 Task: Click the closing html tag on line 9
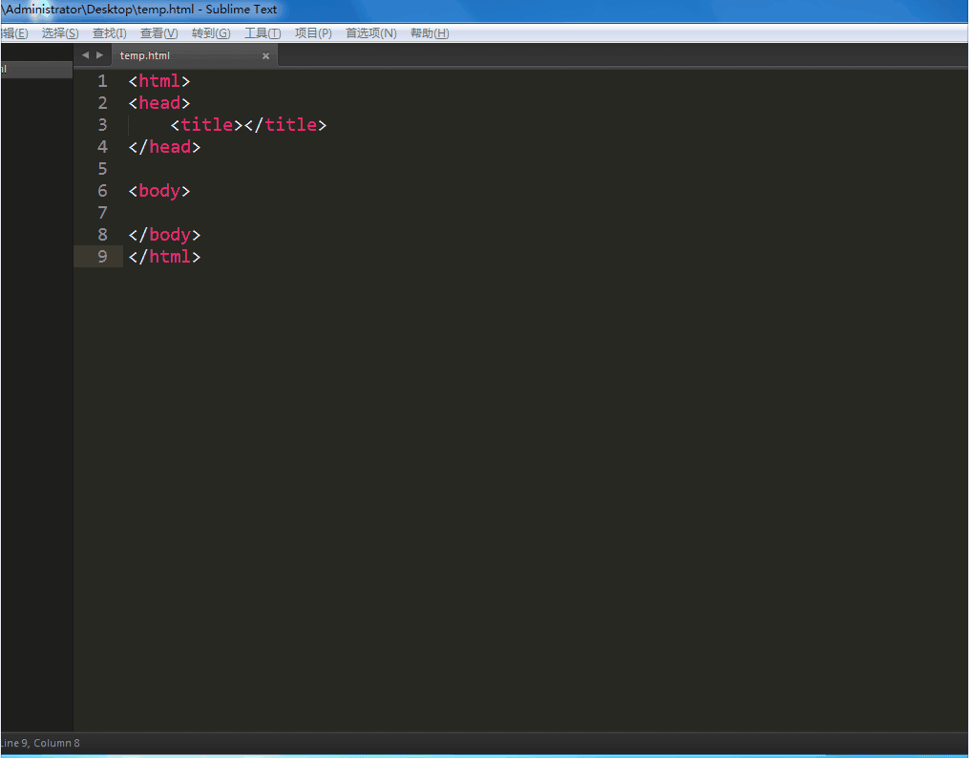click(164, 257)
